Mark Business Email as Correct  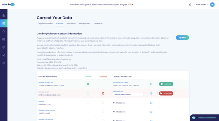tap(88, 93)
